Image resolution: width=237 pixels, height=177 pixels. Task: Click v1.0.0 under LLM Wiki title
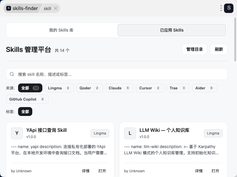click(144, 137)
